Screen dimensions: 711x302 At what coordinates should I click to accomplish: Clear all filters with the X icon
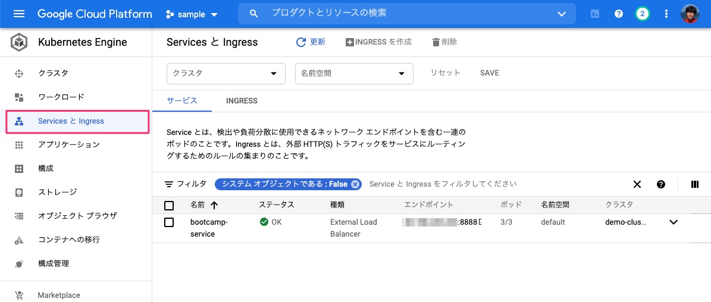pos(637,184)
